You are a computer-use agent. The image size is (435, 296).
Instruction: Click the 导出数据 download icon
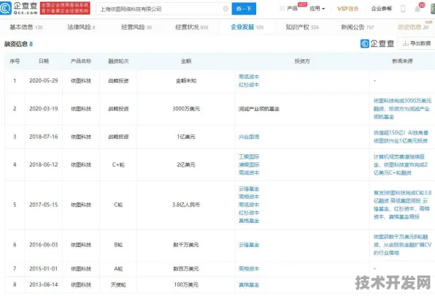coord(405,43)
